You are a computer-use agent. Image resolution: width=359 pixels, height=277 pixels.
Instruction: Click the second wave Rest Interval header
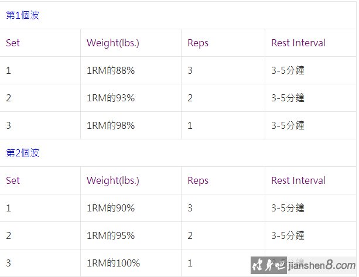[x=298, y=180]
